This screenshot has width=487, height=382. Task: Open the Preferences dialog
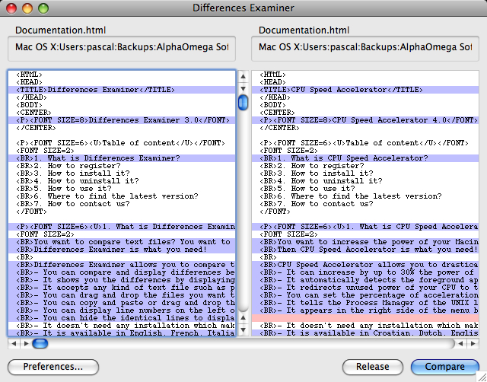(53, 367)
